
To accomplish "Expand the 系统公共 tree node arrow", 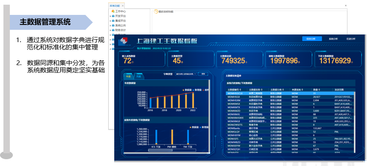I will (x=110, y=26).
